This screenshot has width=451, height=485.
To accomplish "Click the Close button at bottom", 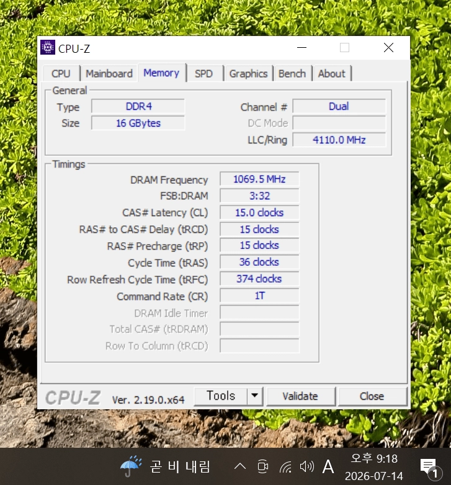I will (x=372, y=396).
